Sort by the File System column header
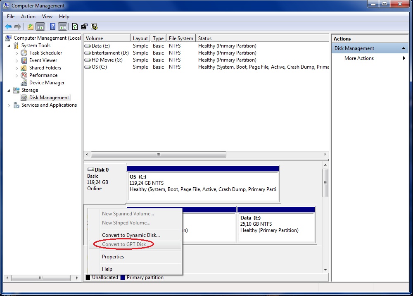Viewport: 413px width, 296px height. pyautogui.click(x=181, y=38)
